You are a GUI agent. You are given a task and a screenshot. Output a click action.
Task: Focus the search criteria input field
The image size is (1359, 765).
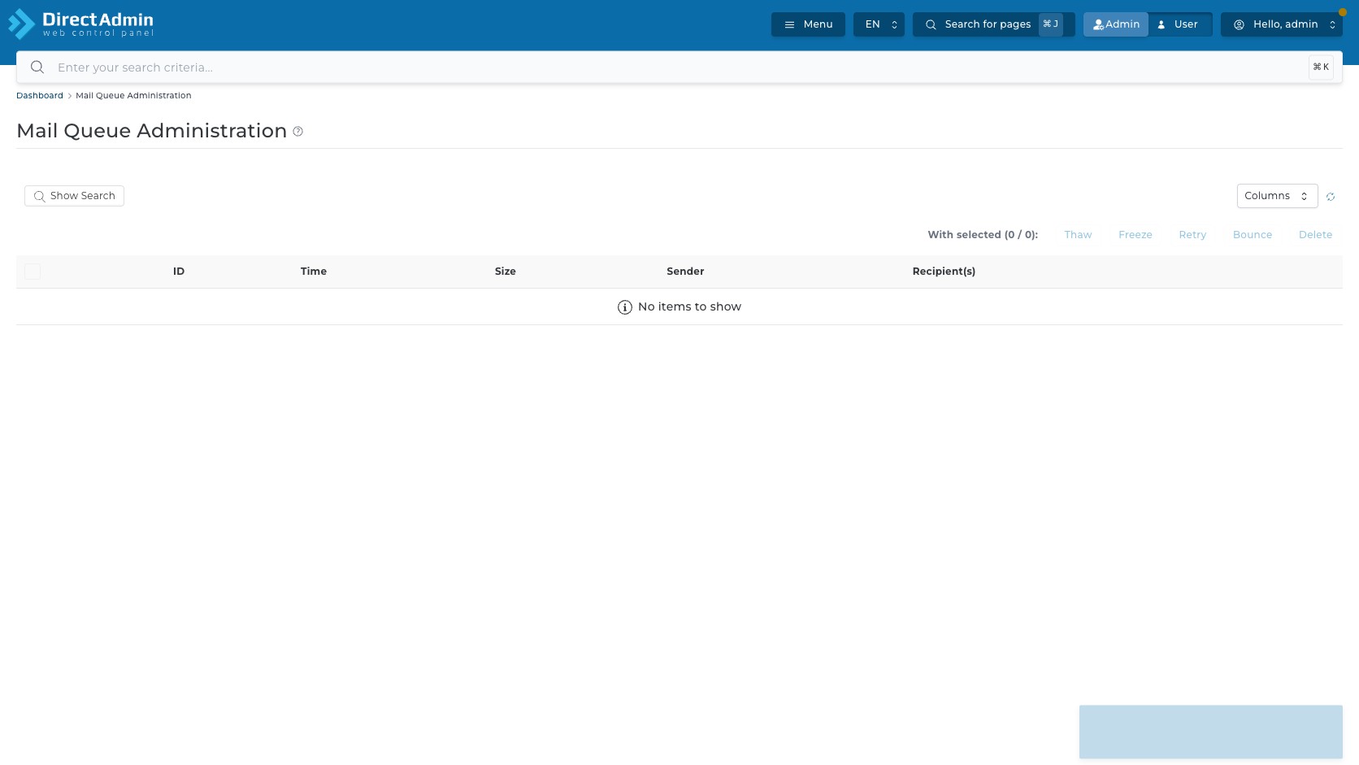pyautogui.click(x=679, y=67)
